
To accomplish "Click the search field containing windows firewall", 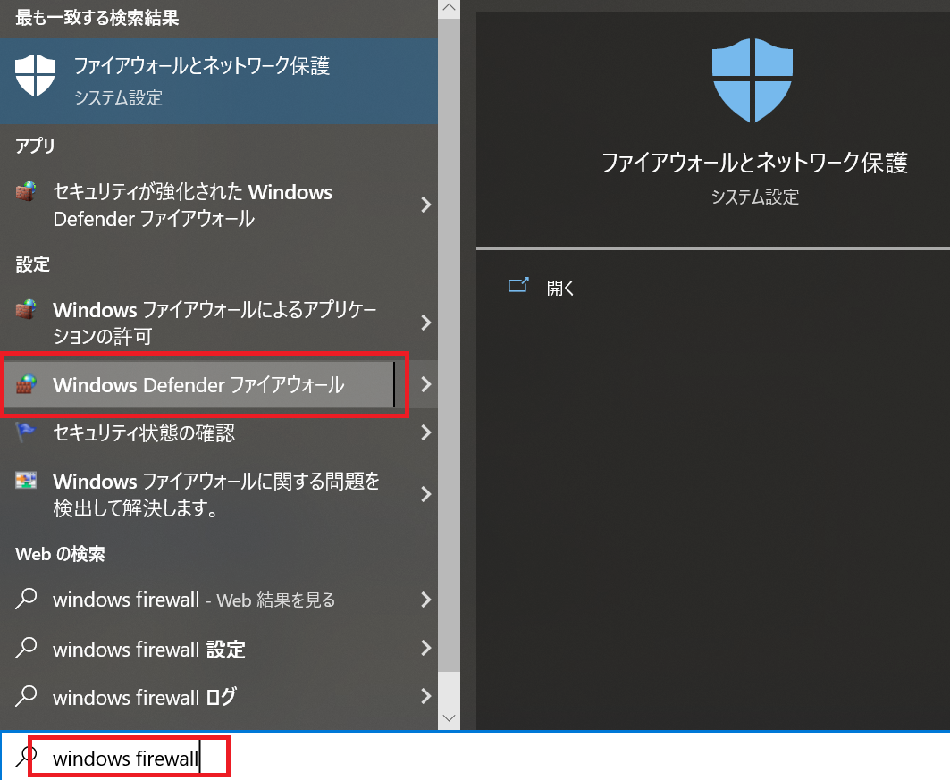I will pos(475,757).
